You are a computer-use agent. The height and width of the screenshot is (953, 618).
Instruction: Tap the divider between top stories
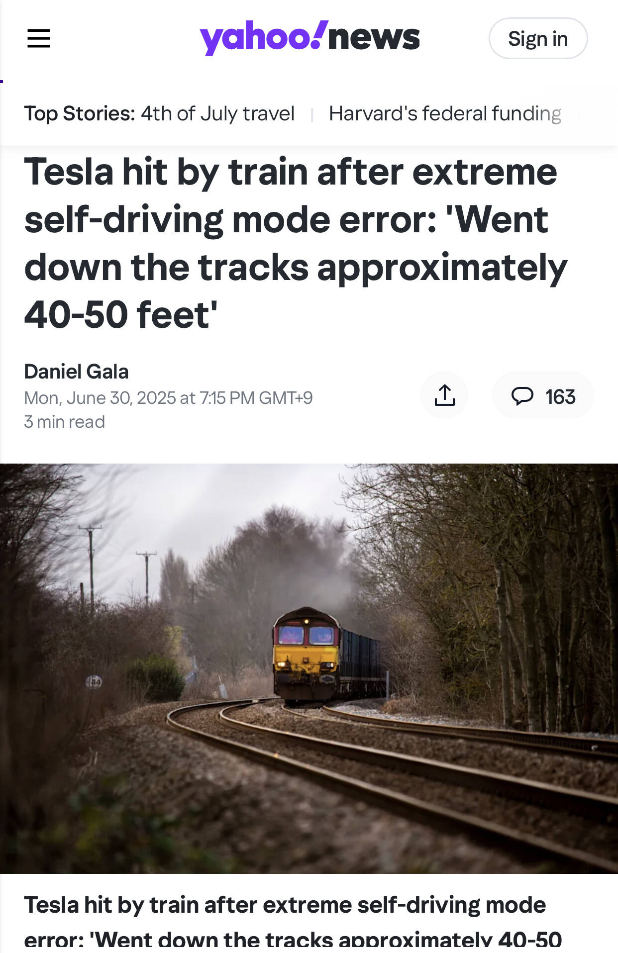(x=312, y=115)
